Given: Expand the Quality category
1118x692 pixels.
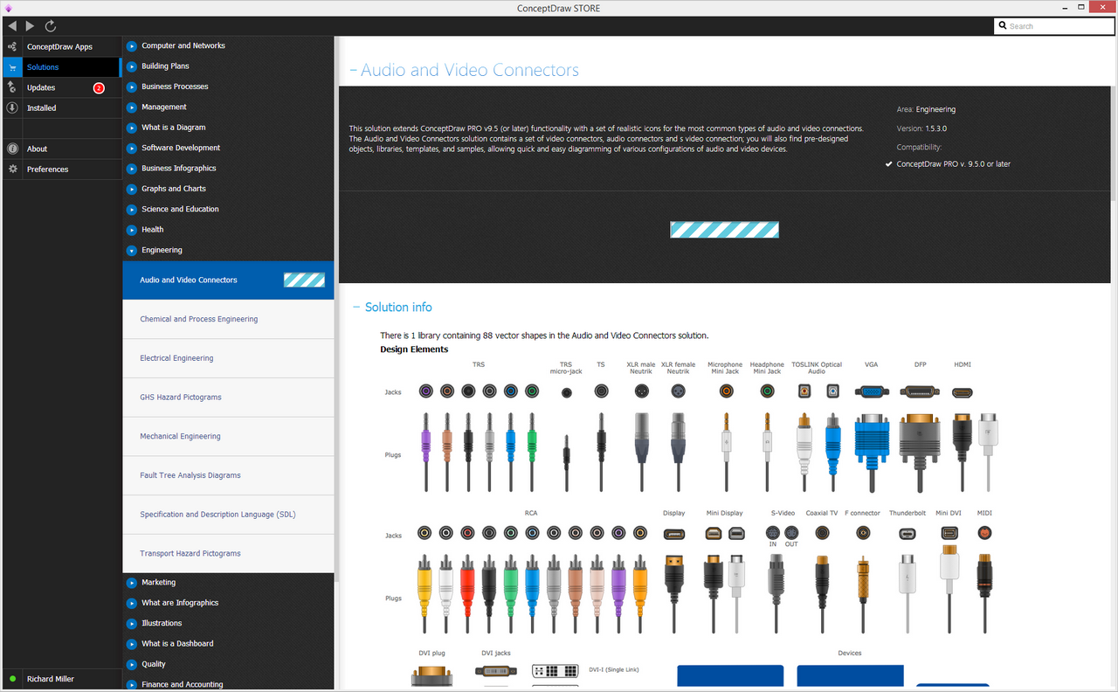Looking at the screenshot, I should [132, 664].
